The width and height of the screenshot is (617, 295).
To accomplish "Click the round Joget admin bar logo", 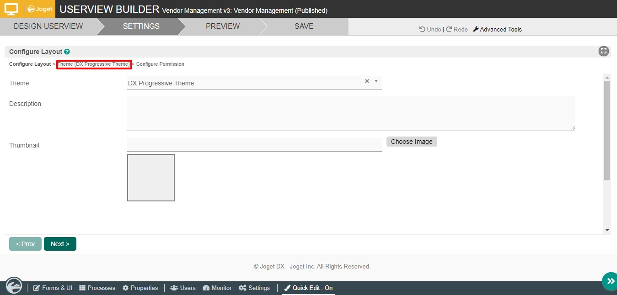I will (x=14, y=286).
